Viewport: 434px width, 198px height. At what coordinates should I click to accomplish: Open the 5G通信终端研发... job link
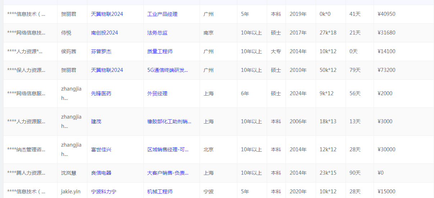(168, 70)
